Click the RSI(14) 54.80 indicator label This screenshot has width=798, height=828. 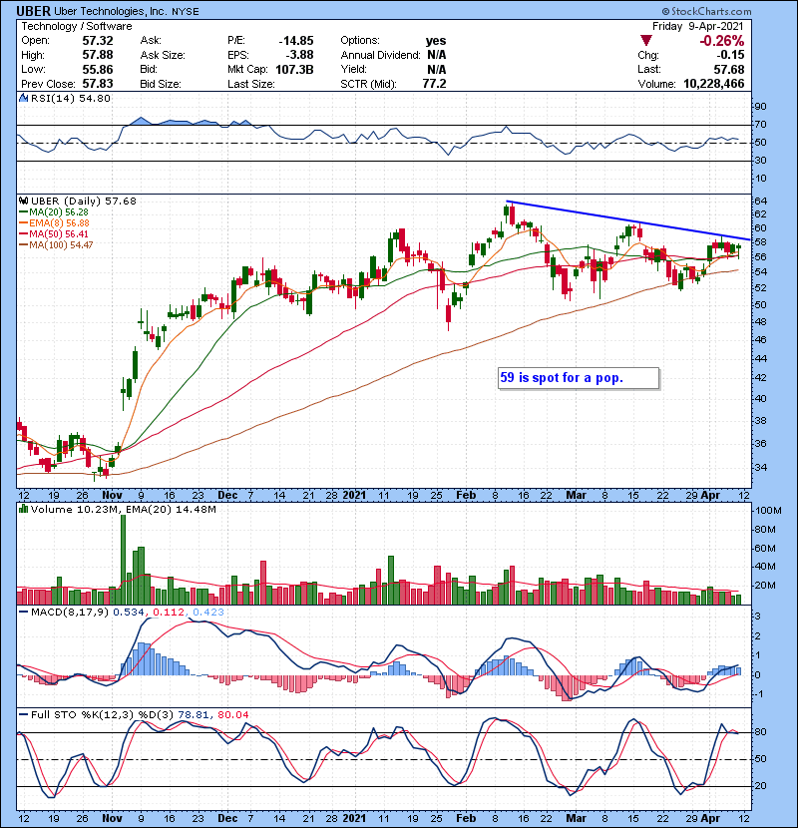point(71,98)
